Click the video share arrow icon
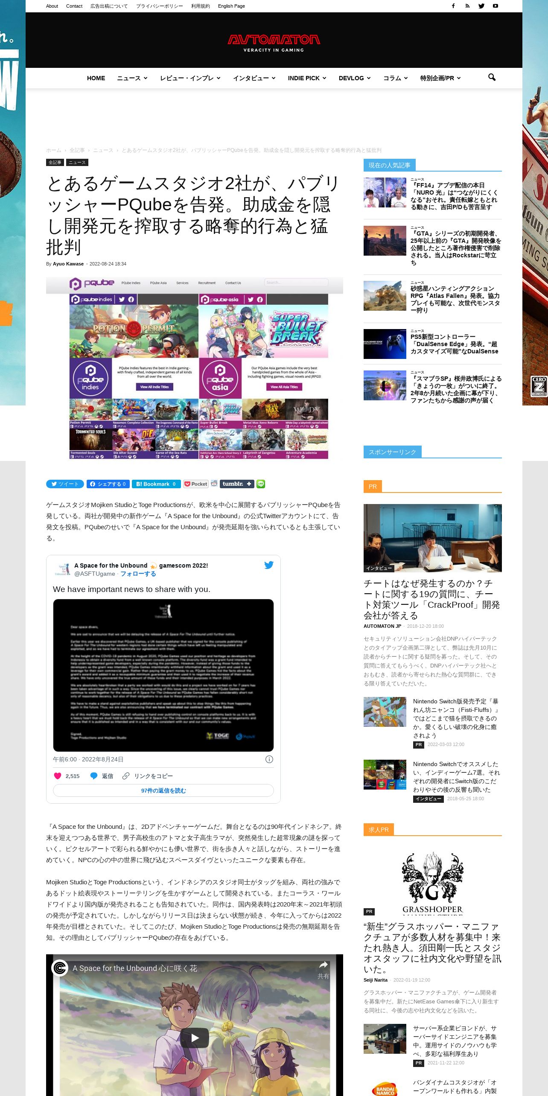 pos(323,965)
